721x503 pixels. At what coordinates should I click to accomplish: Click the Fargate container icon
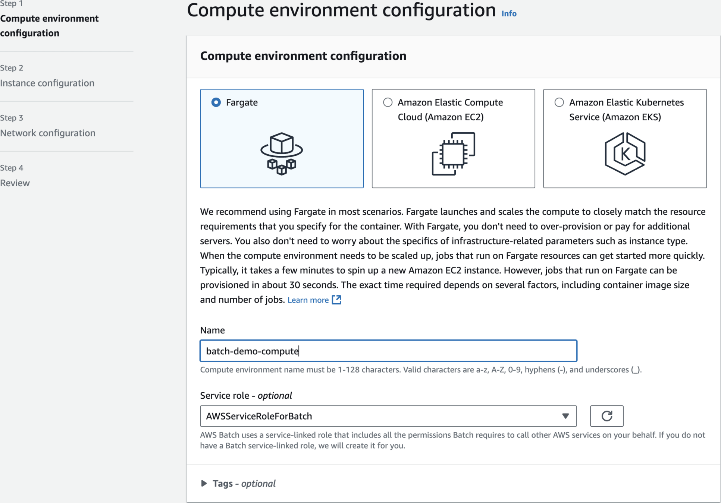coord(282,154)
